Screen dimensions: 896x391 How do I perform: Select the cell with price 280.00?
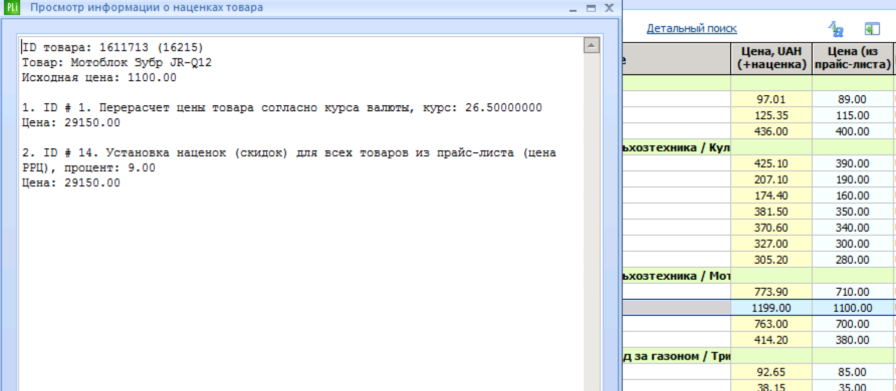(x=853, y=260)
